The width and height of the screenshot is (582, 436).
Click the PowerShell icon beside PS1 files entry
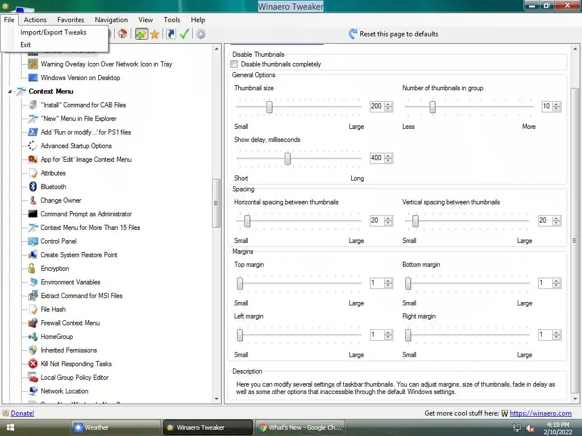(x=33, y=132)
